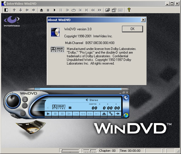Click the time counter on player display
The height and width of the screenshot is (154, 181).
pos(111,108)
